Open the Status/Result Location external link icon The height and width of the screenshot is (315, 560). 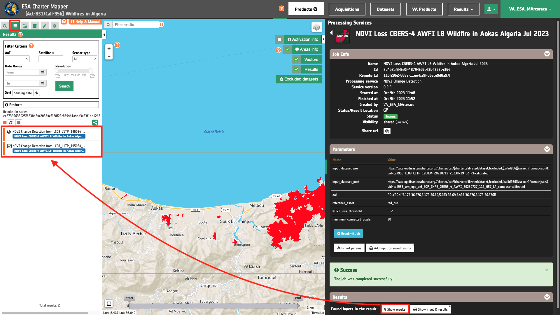point(385,110)
